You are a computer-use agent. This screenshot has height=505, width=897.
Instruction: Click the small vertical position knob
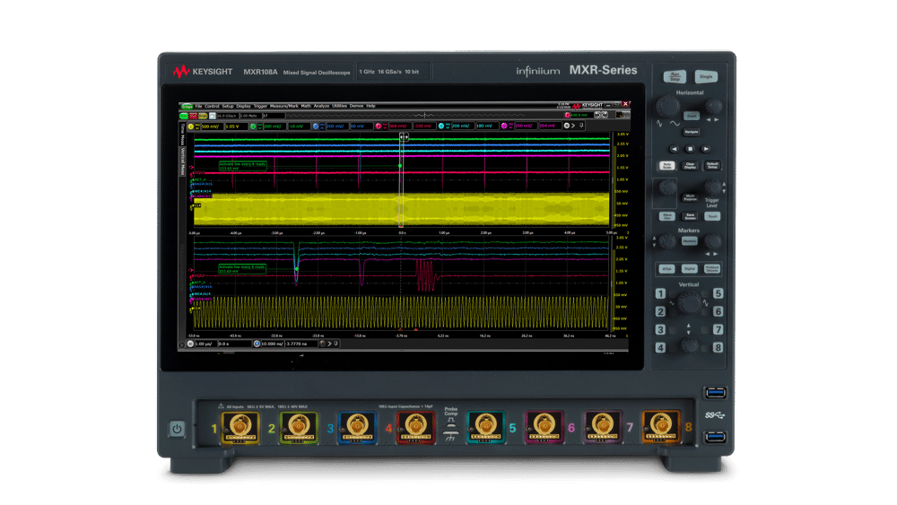(x=689, y=344)
